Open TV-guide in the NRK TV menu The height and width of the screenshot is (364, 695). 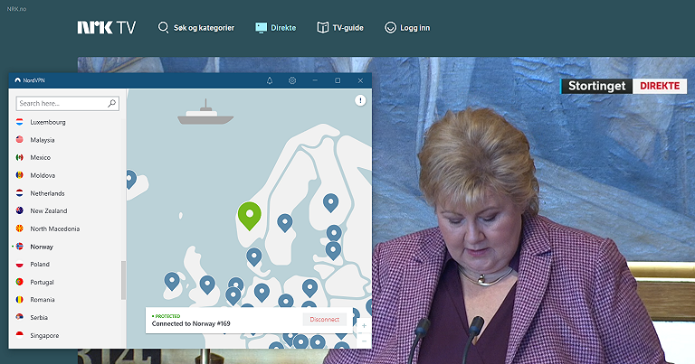[340, 27]
